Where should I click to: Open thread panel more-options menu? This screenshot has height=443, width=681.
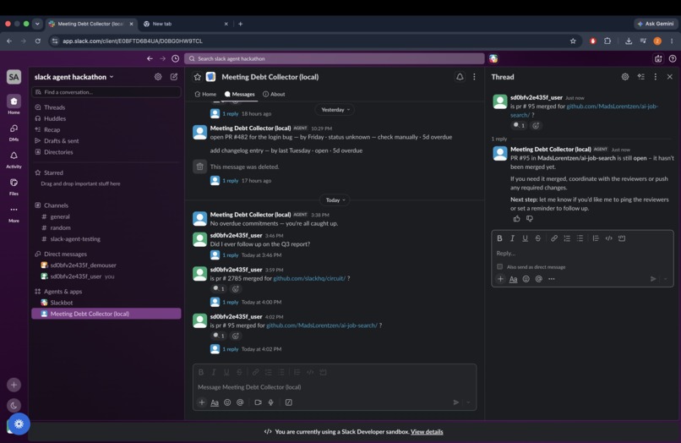click(656, 77)
